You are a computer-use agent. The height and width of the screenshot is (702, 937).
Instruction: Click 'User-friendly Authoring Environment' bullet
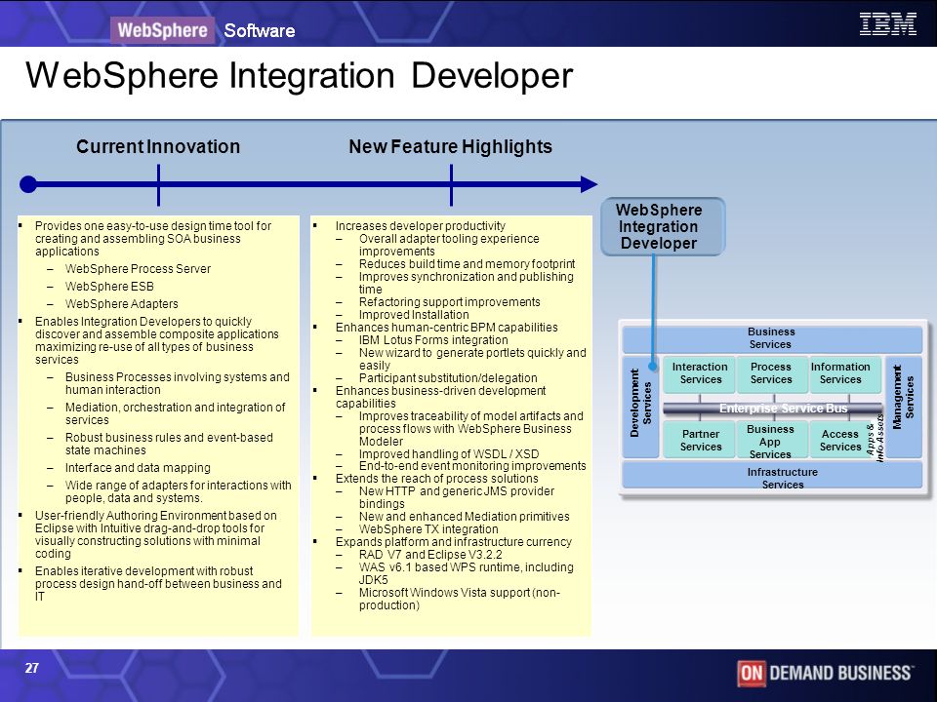coord(156,534)
